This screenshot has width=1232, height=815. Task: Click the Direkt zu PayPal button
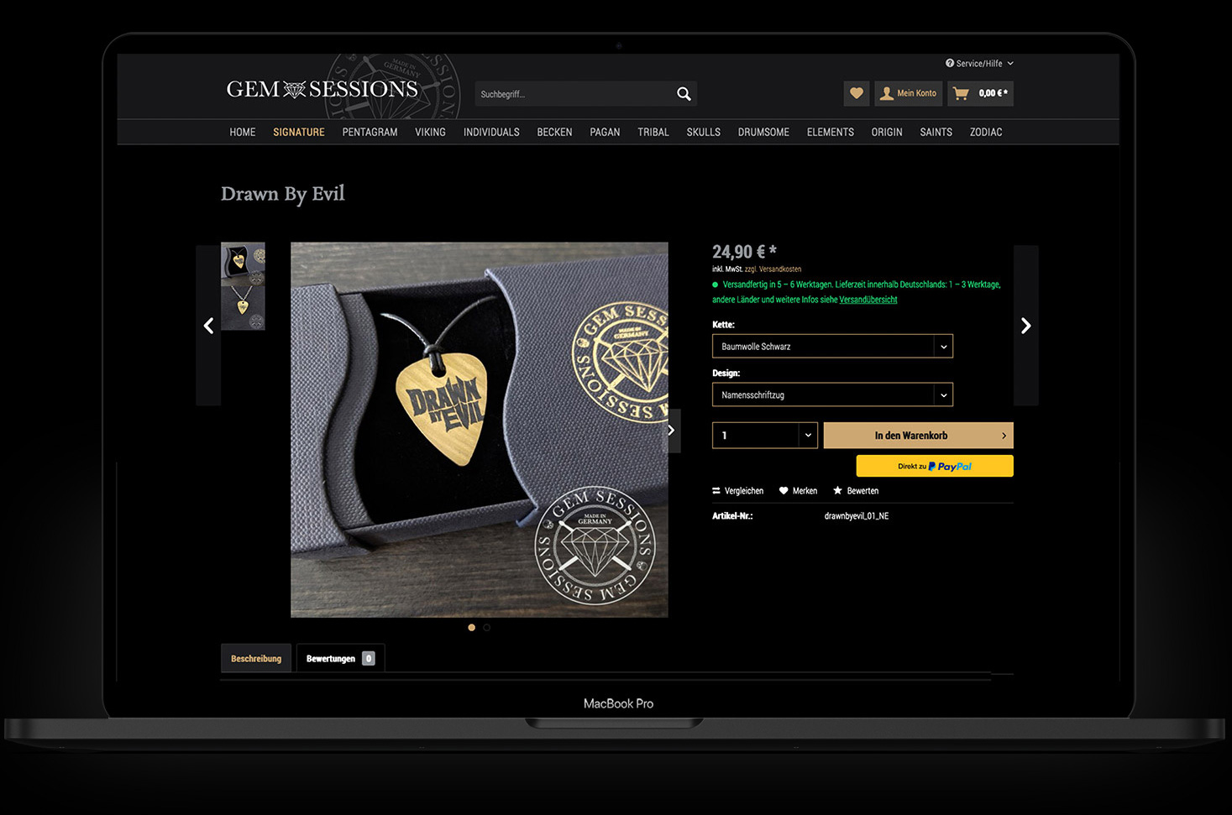click(935, 466)
